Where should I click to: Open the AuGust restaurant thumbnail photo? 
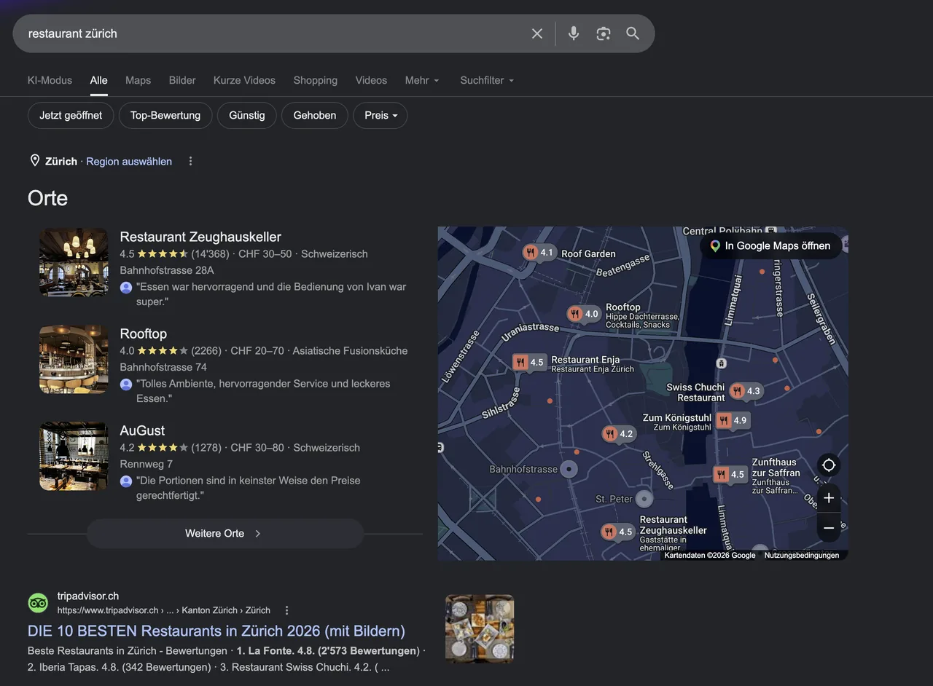pyautogui.click(x=74, y=456)
